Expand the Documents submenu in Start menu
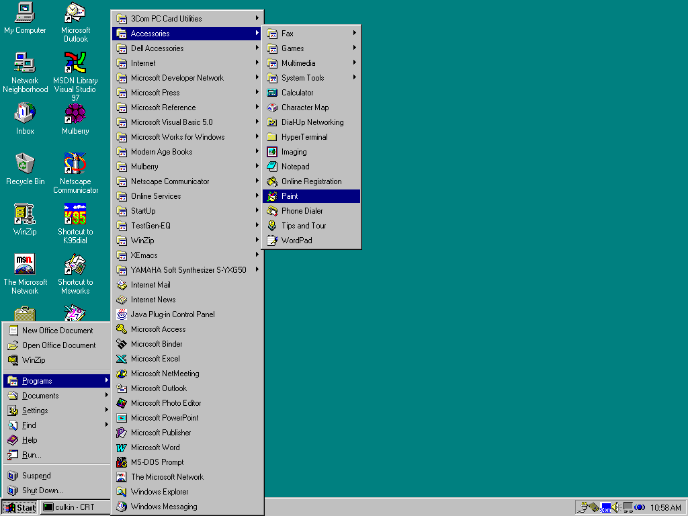The width and height of the screenshot is (688, 516). (57, 395)
